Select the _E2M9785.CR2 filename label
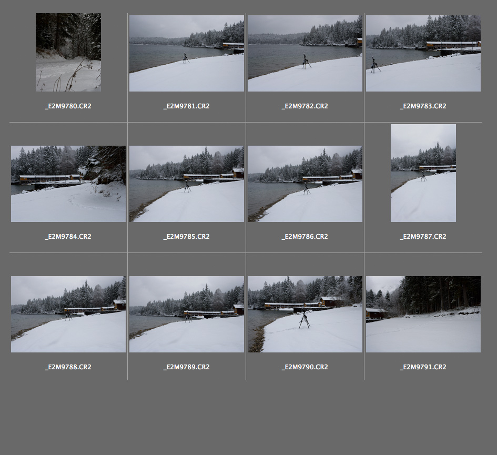 coord(186,237)
